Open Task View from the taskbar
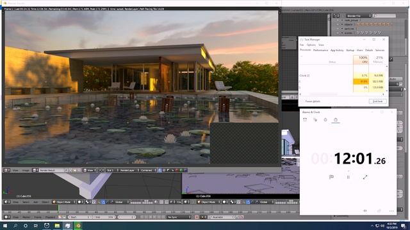This screenshot has width=410, height=230. coord(36,226)
